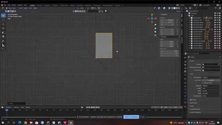Screen dimensions: 222x125
Task: Open the Temperature units dropdown
Action: point(211,96)
